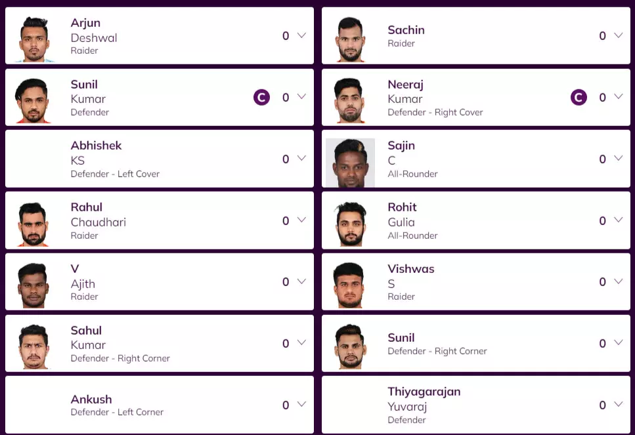Show Rohit Gulia's details via chevron

point(618,220)
